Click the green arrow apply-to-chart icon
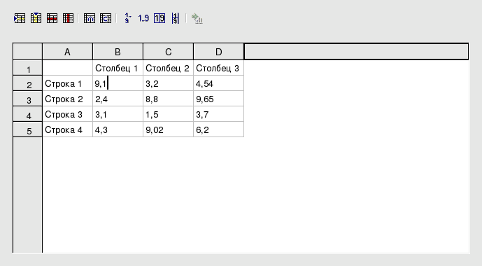Viewport: 482px width, 266px height. coord(197,18)
